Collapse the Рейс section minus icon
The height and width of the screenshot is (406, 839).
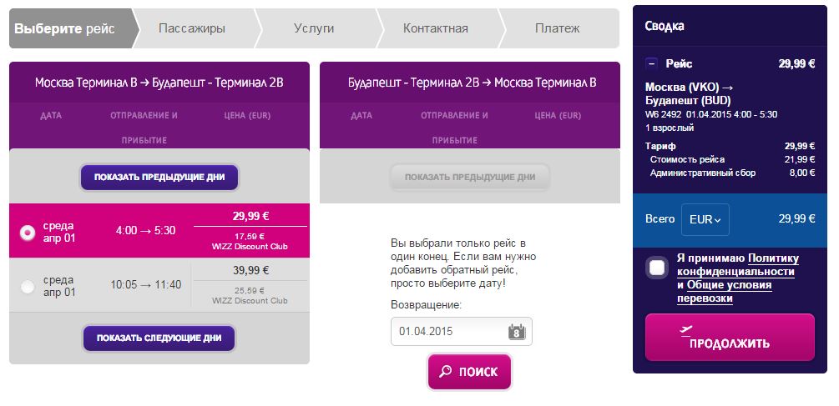coord(651,64)
